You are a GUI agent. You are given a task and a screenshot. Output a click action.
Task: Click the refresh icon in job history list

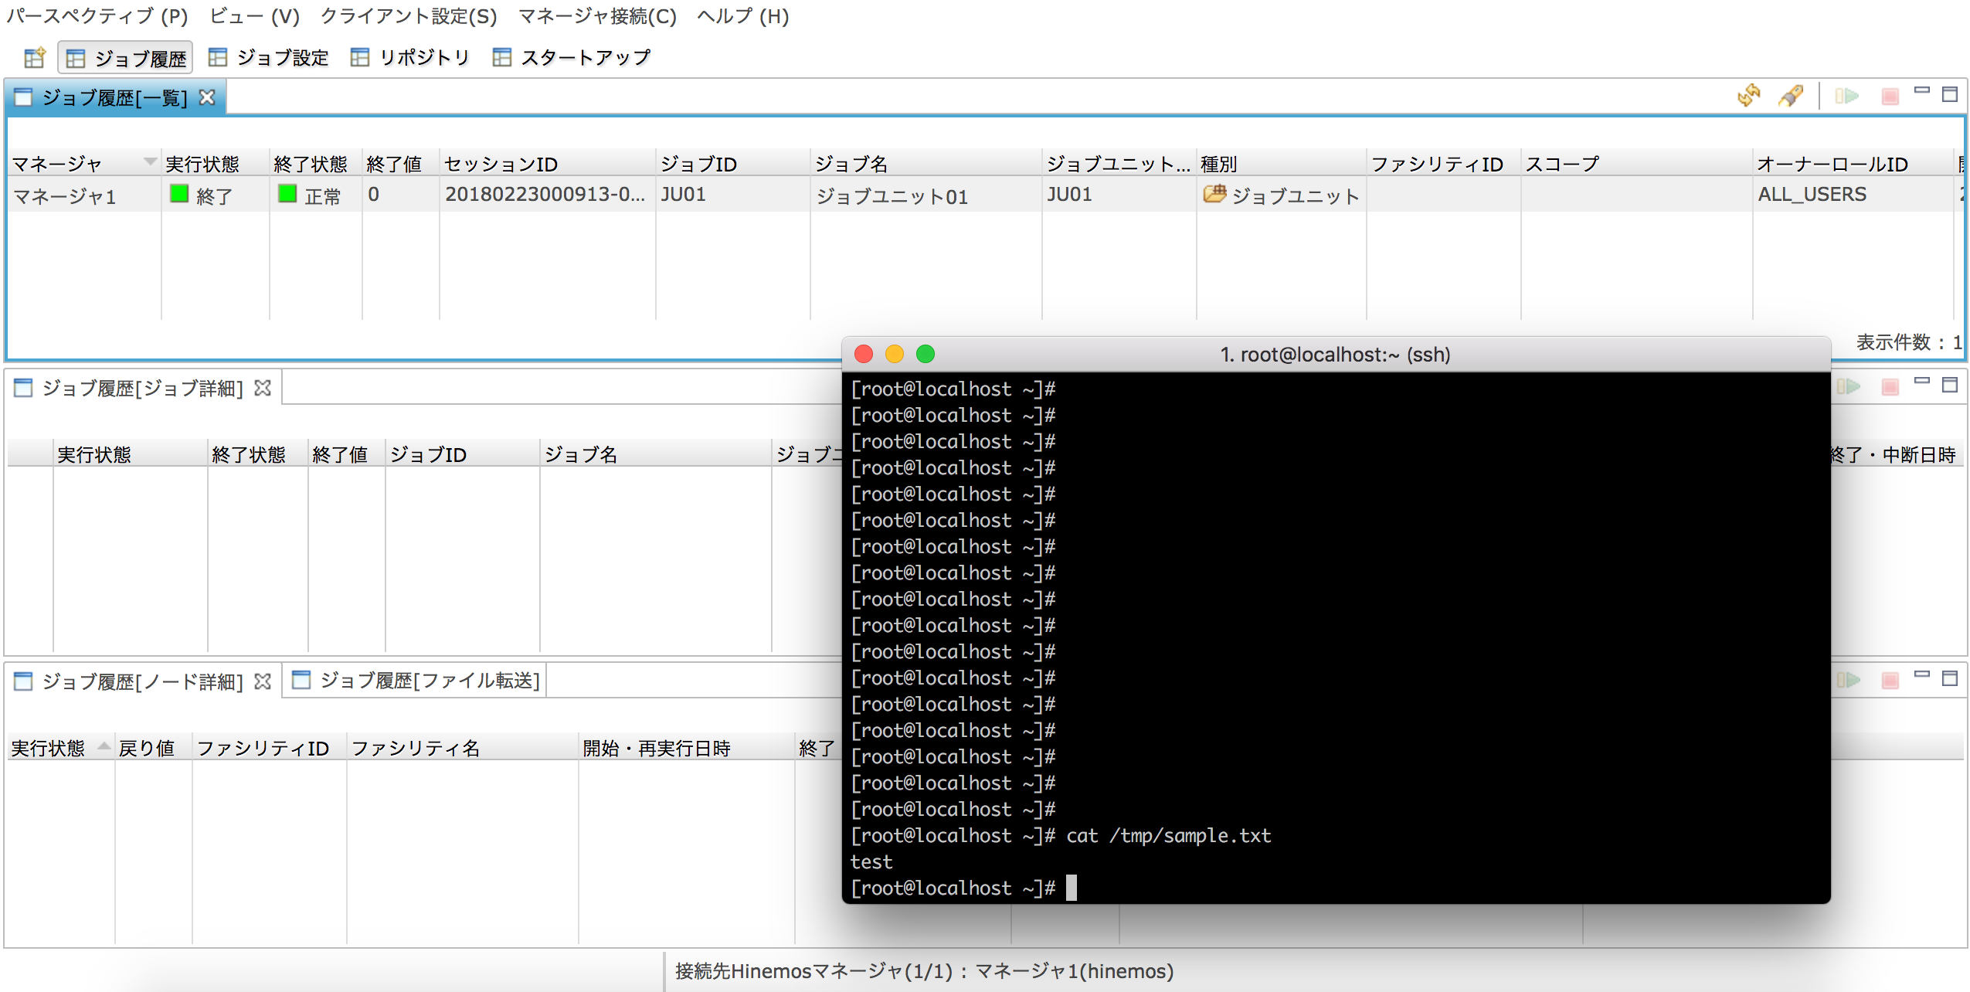1748,96
